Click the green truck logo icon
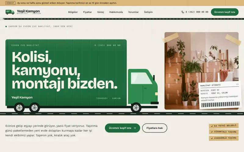Image resolution: width=244 pixels, height=152 pixels. (10, 12)
